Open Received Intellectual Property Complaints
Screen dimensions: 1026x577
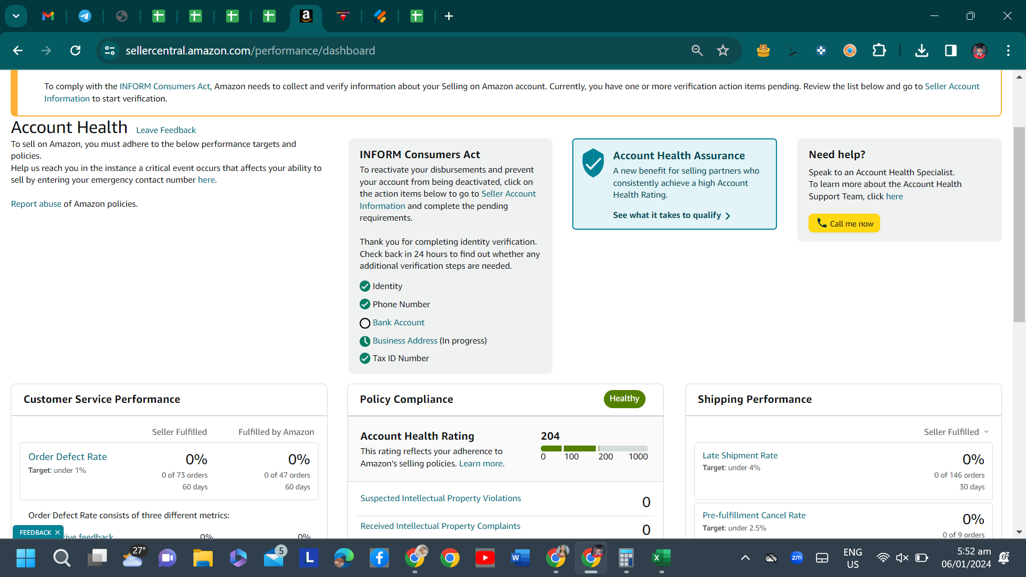(440, 526)
